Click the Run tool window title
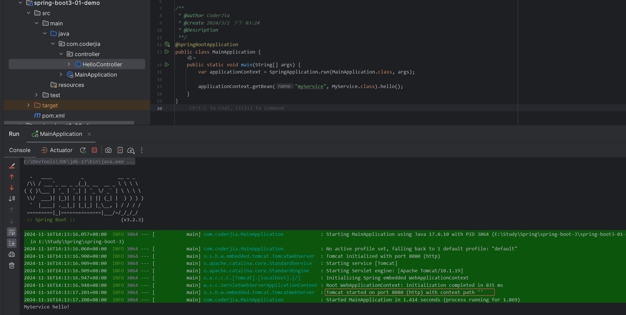The height and width of the screenshot is (315, 626). click(x=14, y=134)
